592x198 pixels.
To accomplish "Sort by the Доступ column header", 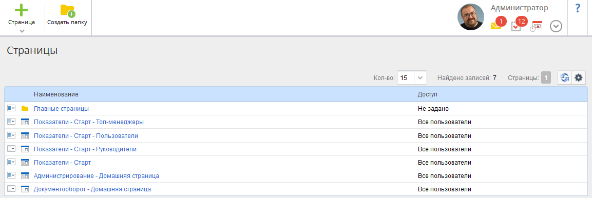I will point(427,94).
